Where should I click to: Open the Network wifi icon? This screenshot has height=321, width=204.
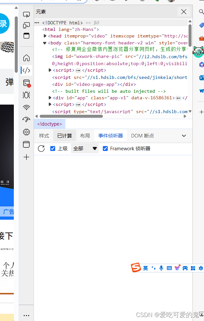click(x=26, y=107)
